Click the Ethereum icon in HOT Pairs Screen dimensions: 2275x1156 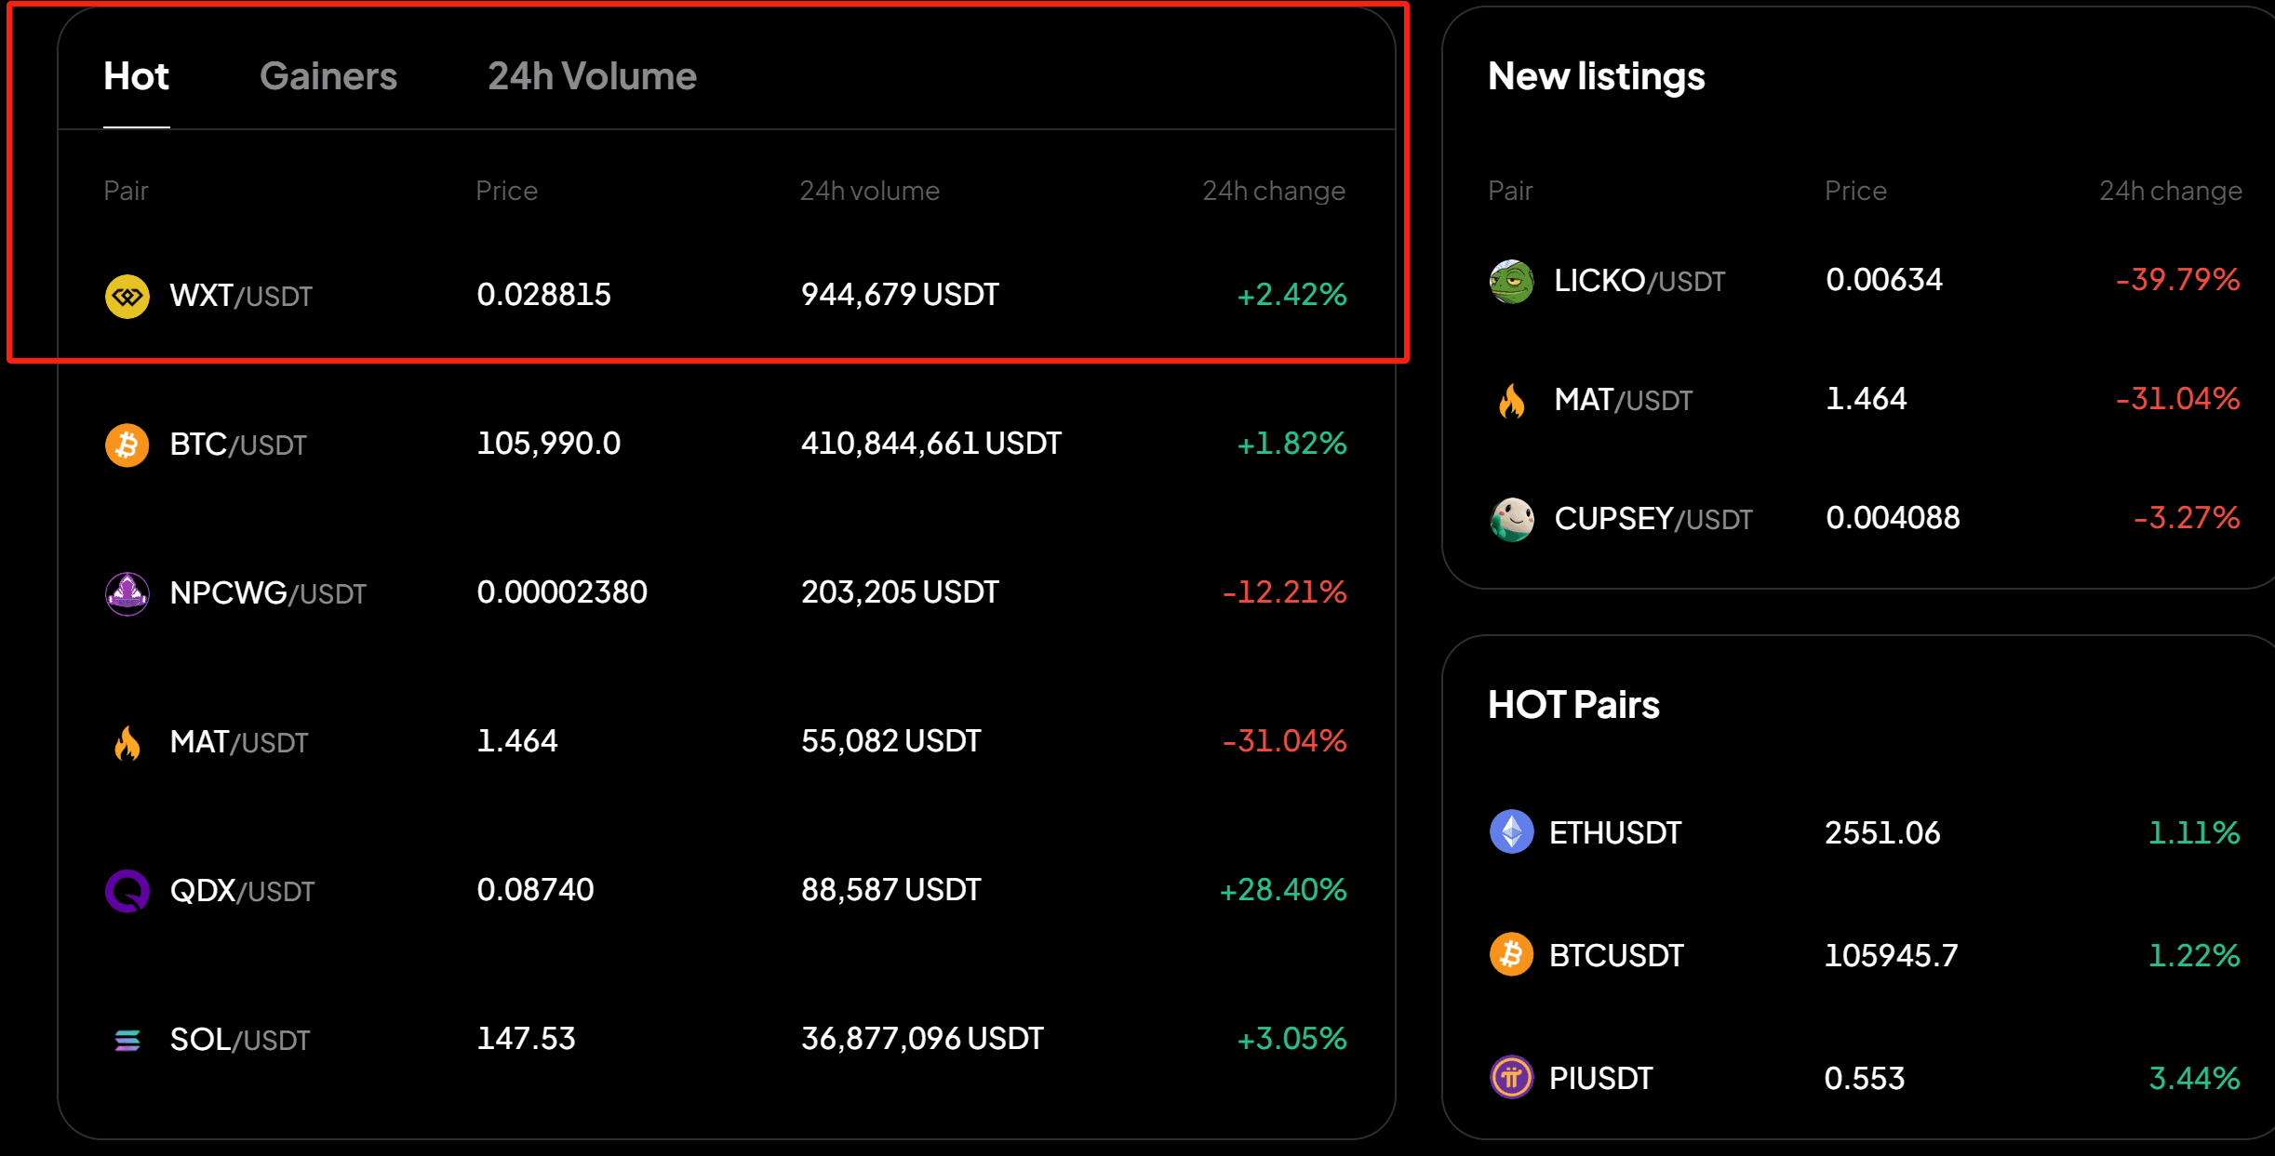1513,832
